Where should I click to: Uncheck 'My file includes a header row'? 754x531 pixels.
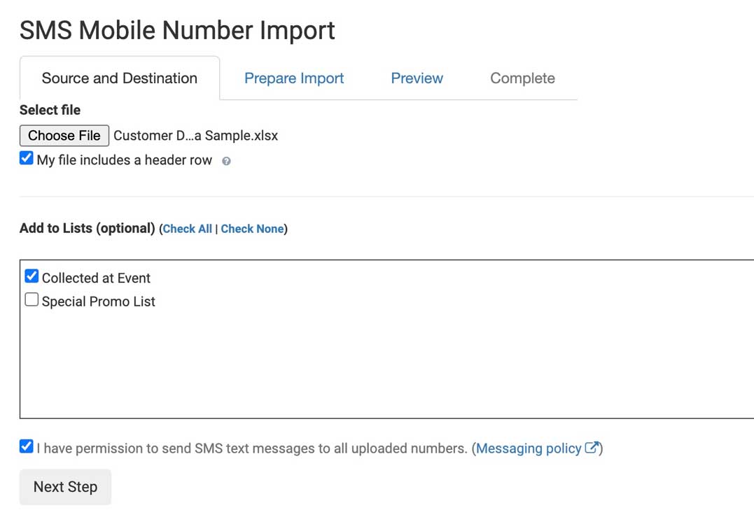26,158
